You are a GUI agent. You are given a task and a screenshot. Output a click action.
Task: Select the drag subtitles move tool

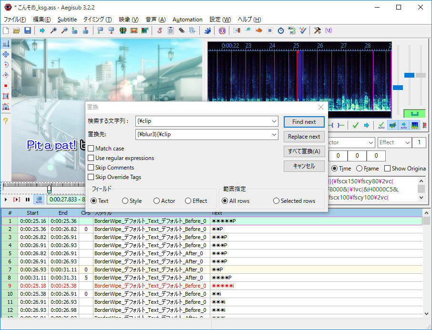point(6,54)
